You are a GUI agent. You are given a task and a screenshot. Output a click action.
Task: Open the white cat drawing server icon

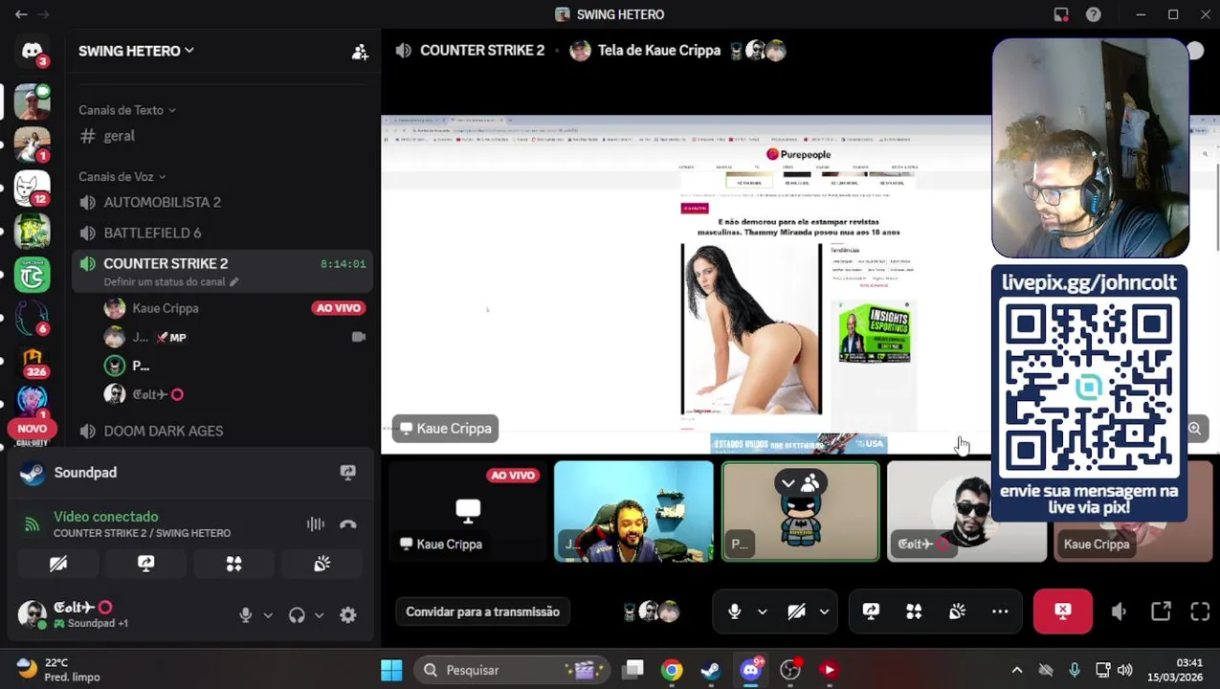pos(32,188)
